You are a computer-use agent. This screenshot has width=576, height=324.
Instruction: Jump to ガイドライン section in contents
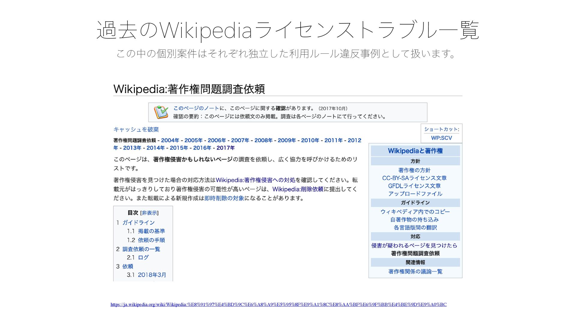pyautogui.click(x=138, y=222)
